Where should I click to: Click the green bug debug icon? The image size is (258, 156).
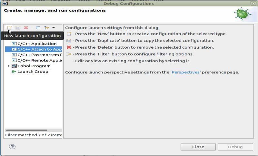243,14
